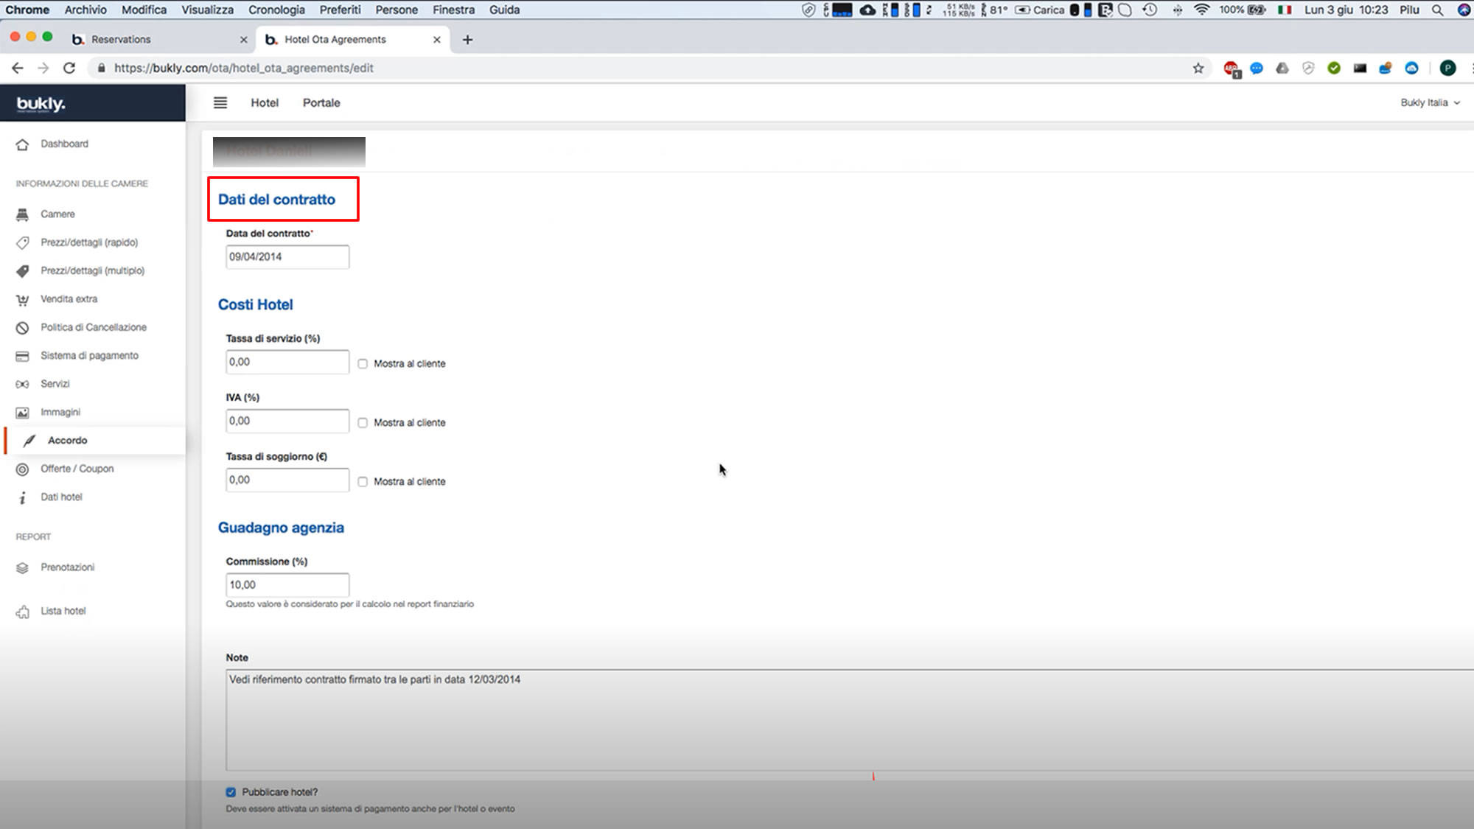The width and height of the screenshot is (1474, 829).
Task: Click the Tassa di servizio (%) field
Action: point(287,362)
